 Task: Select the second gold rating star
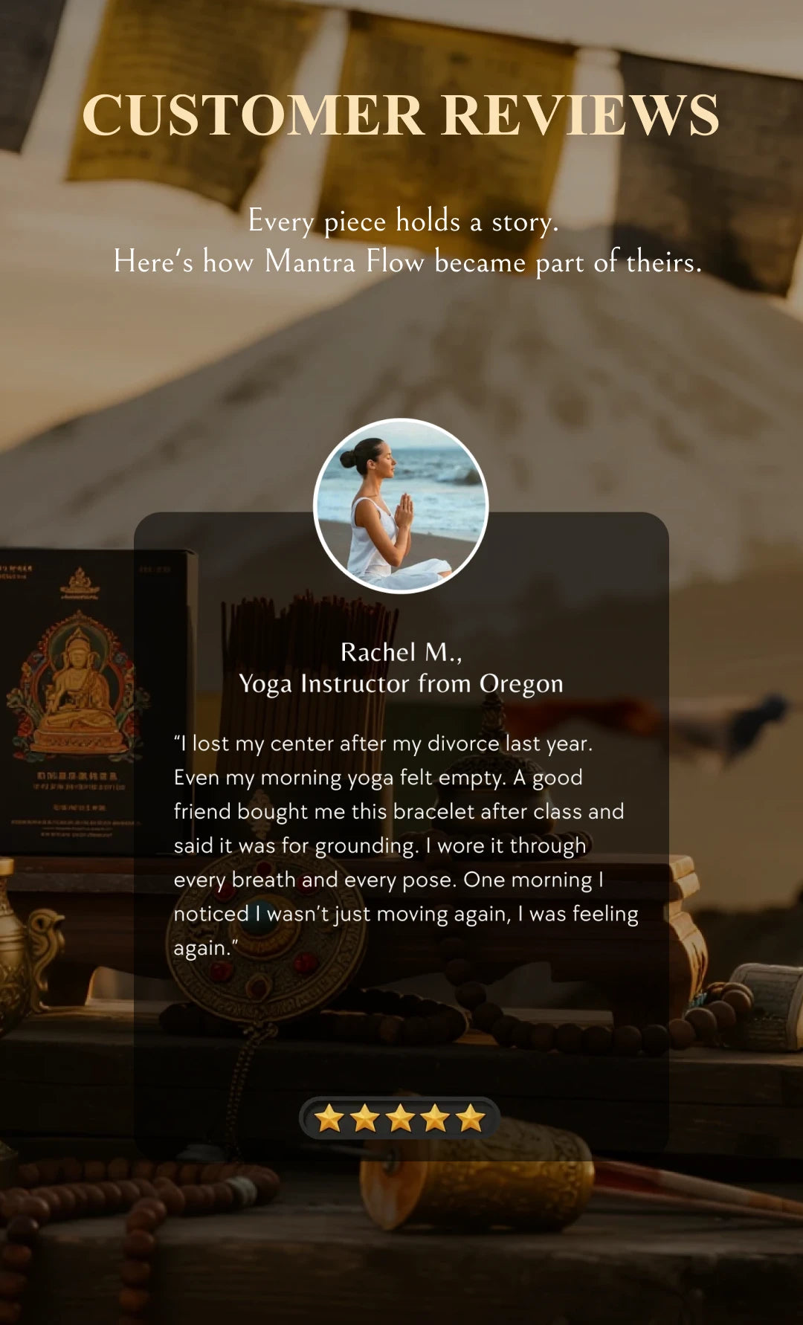pos(365,1118)
